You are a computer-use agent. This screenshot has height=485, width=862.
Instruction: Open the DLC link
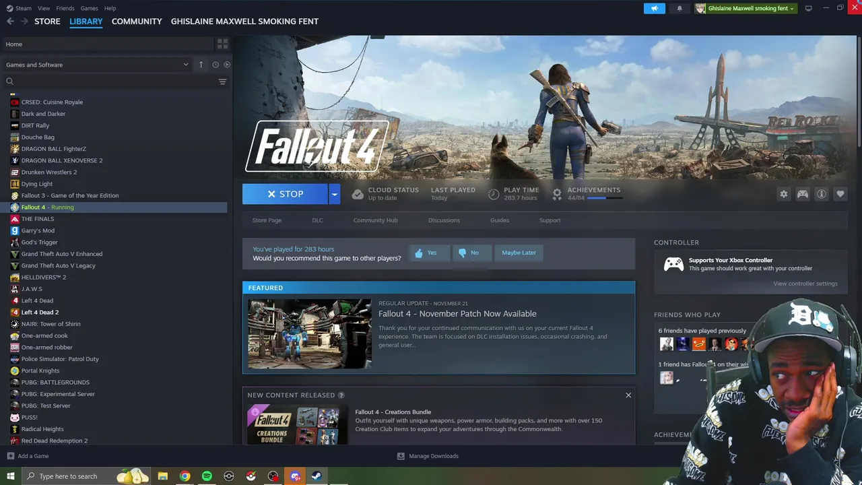317,220
